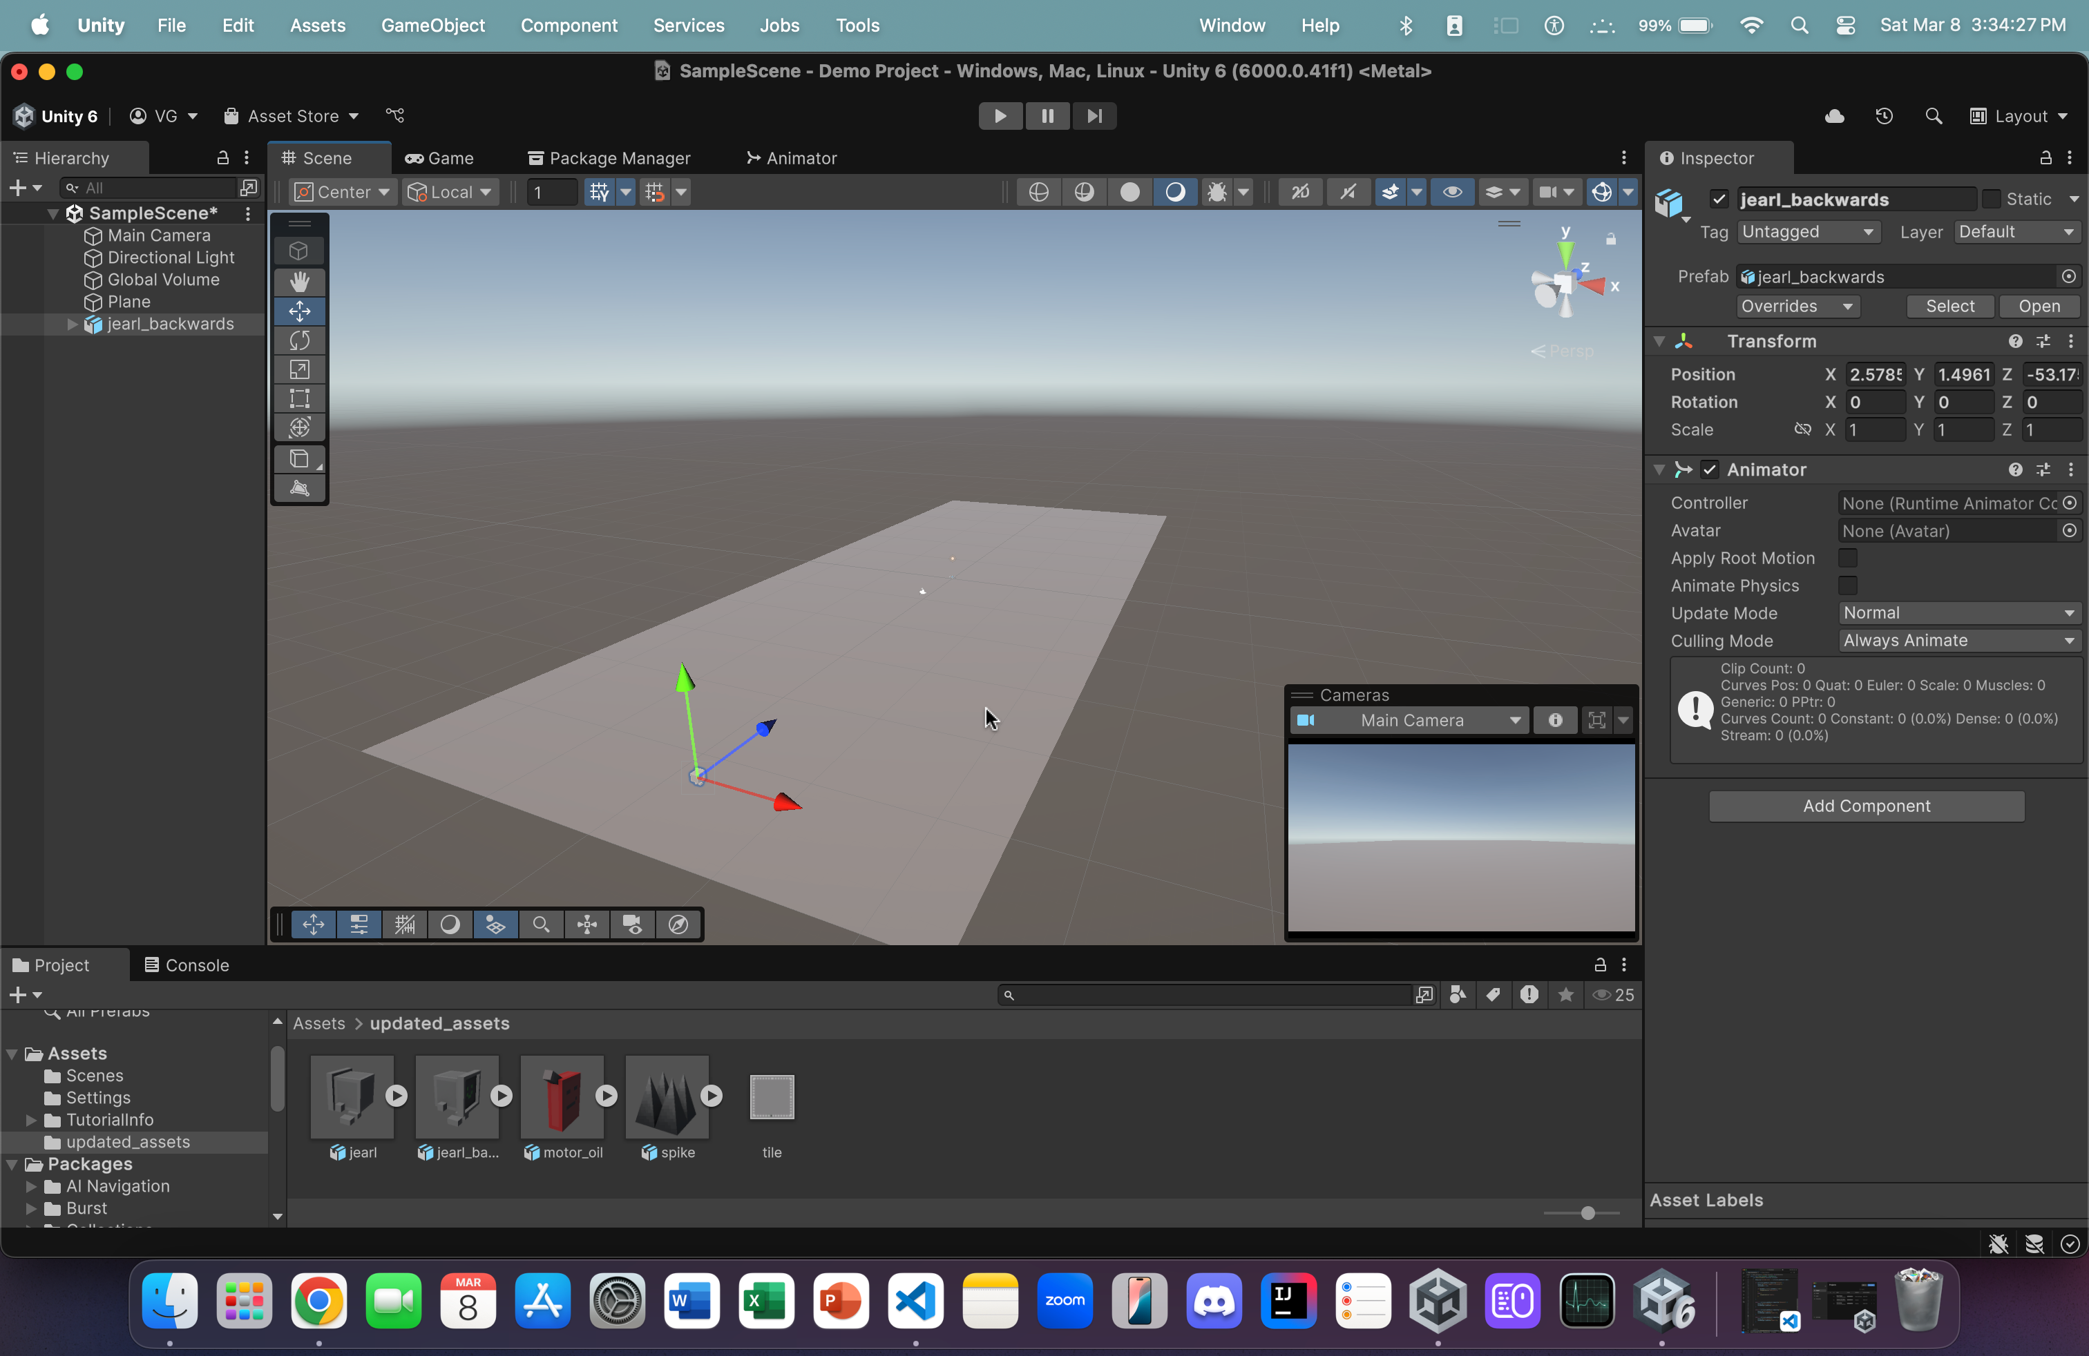
Task: Enable the Static checkbox
Action: click(1992, 199)
